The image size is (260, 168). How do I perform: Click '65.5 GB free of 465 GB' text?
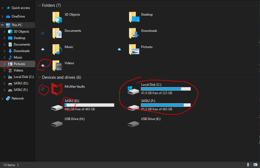pyautogui.click(x=157, y=109)
